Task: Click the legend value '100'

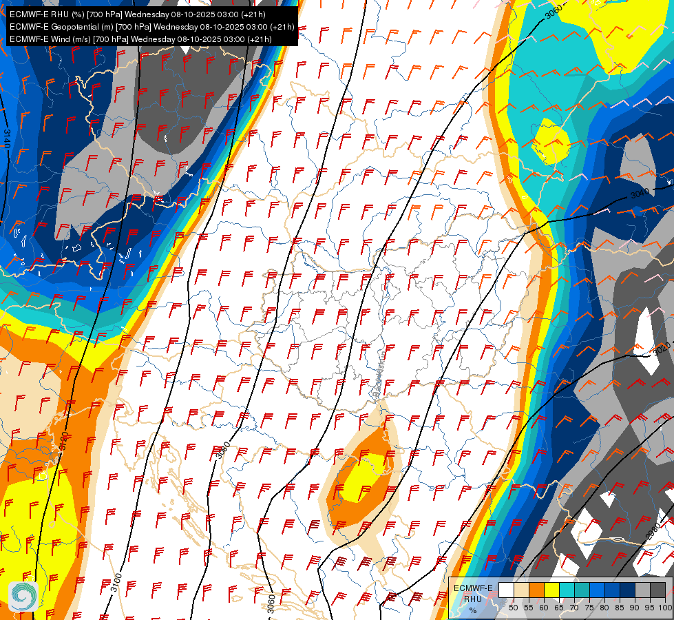Action: point(665,608)
